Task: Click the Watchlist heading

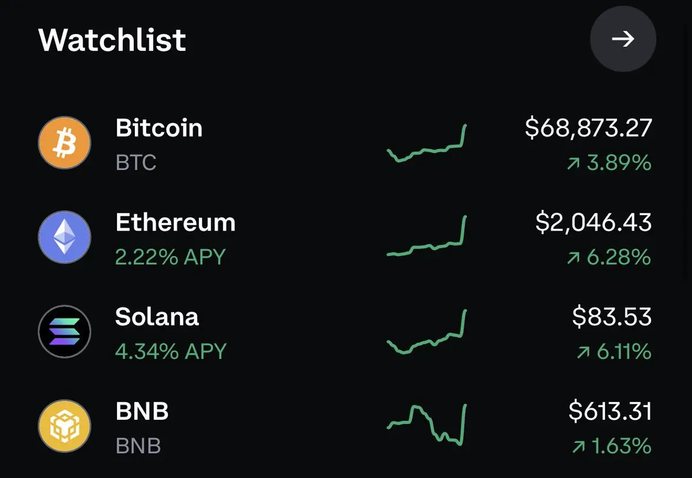Action: point(112,40)
